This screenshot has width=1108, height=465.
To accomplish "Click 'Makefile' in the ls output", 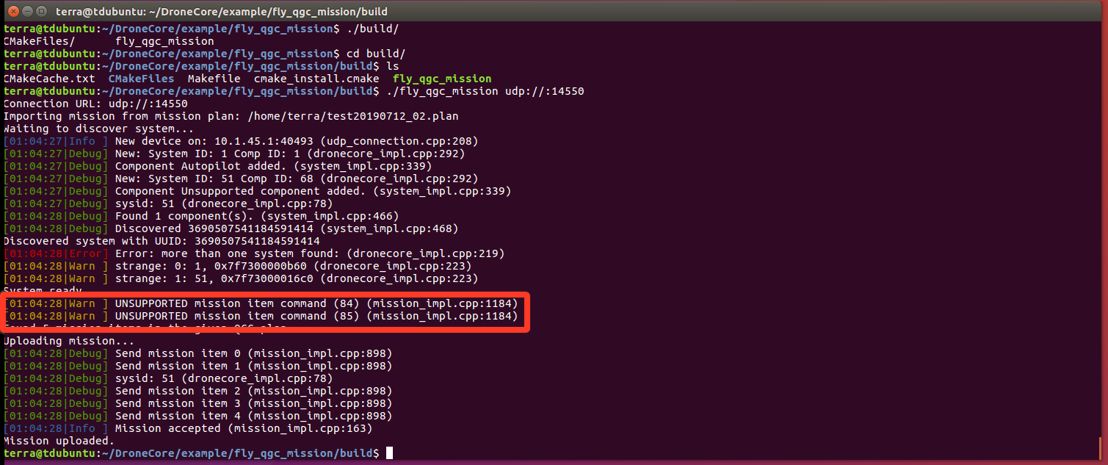I will 214,79.
